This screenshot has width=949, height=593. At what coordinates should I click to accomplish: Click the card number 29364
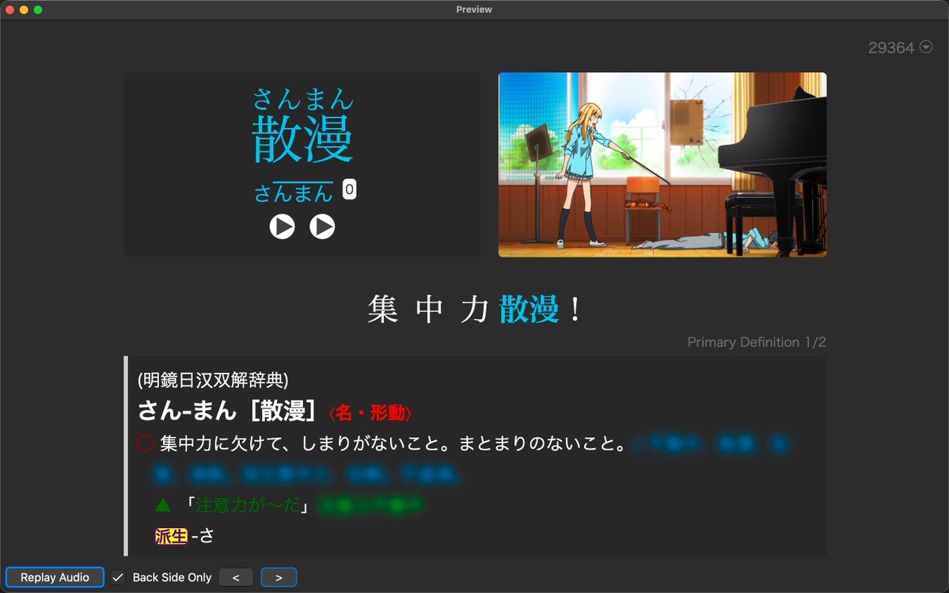click(x=891, y=48)
